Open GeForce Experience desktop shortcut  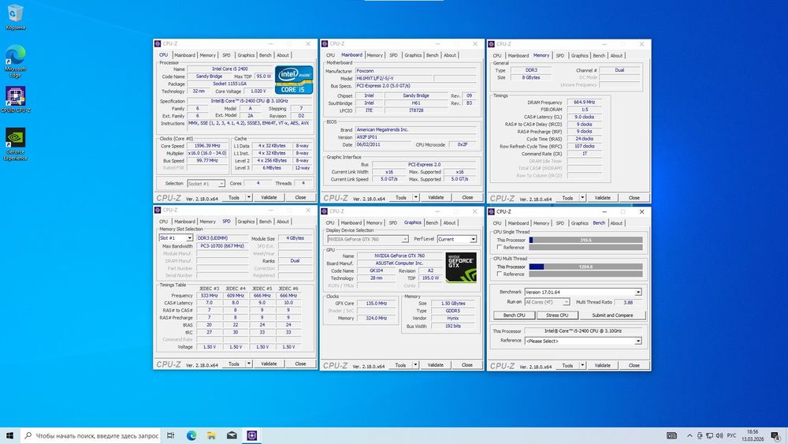pyautogui.click(x=16, y=144)
